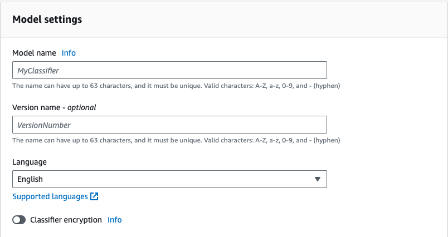Click the Language field label
Viewport: 448px width, 237px height.
(29, 162)
